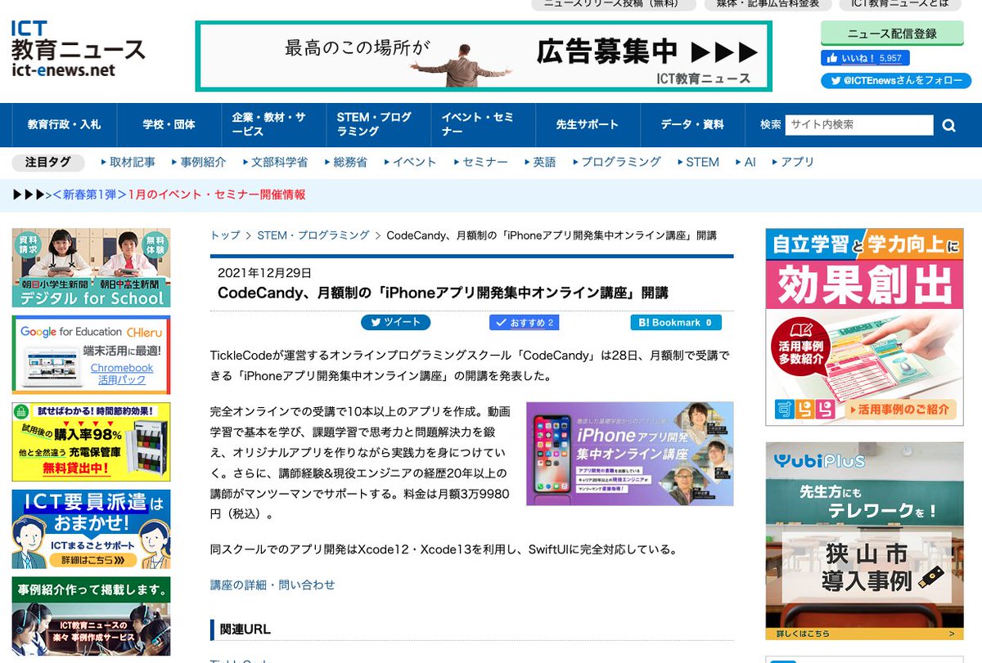
Task: Click the site search magnifier icon
Action: pos(948,125)
